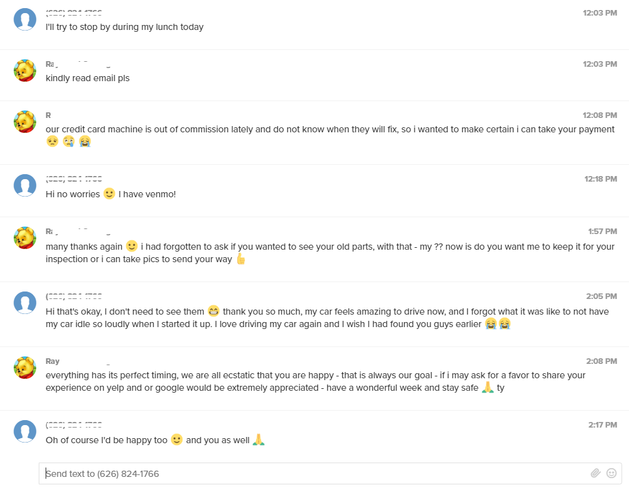
Task: Click bear avatar beside 'many thanks again' message
Action: point(25,238)
